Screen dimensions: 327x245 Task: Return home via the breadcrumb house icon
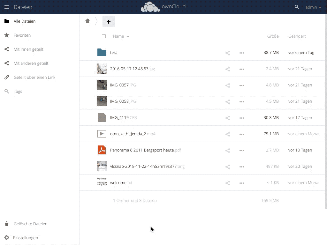pyautogui.click(x=87, y=20)
